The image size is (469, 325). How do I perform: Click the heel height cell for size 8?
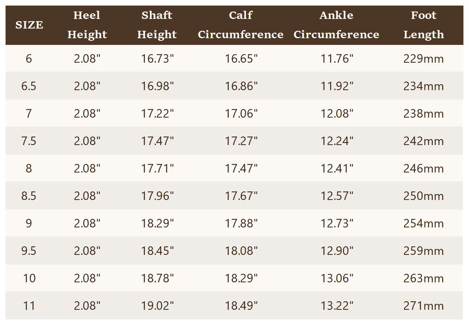pyautogui.click(x=87, y=168)
